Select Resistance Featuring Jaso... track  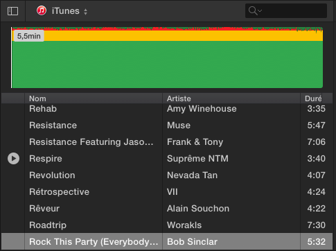[91, 142]
